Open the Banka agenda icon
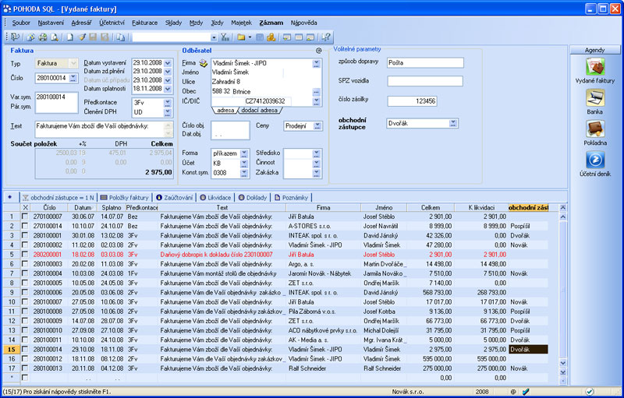 pyautogui.click(x=595, y=97)
